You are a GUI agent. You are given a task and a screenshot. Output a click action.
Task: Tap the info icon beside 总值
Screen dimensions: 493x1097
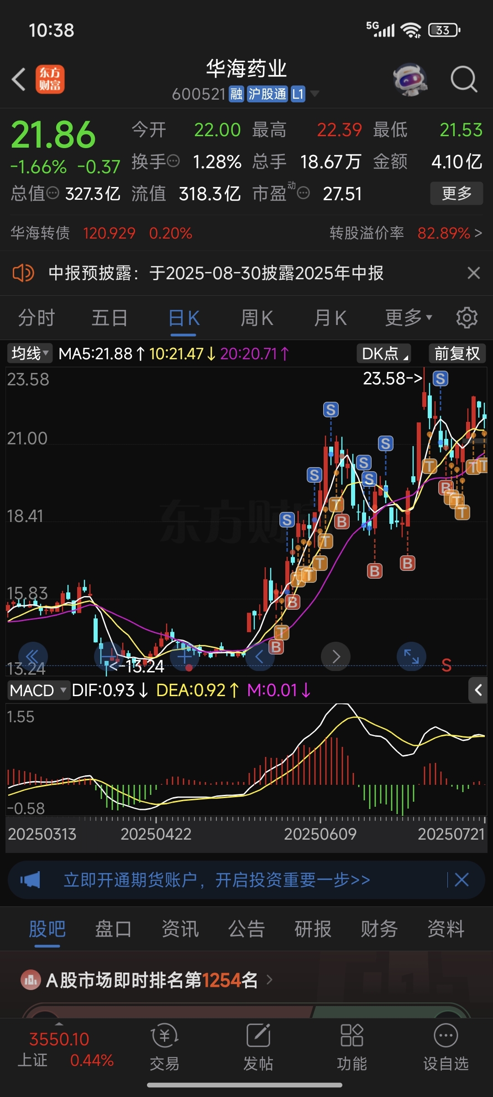click(x=53, y=193)
